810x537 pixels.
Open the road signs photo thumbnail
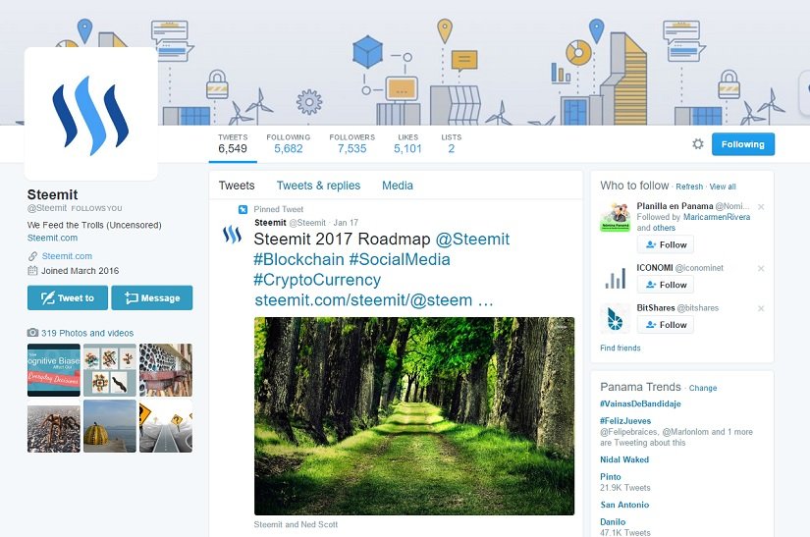point(166,426)
